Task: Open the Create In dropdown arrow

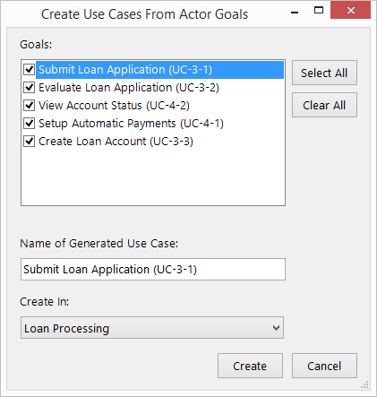Action: tap(276, 328)
